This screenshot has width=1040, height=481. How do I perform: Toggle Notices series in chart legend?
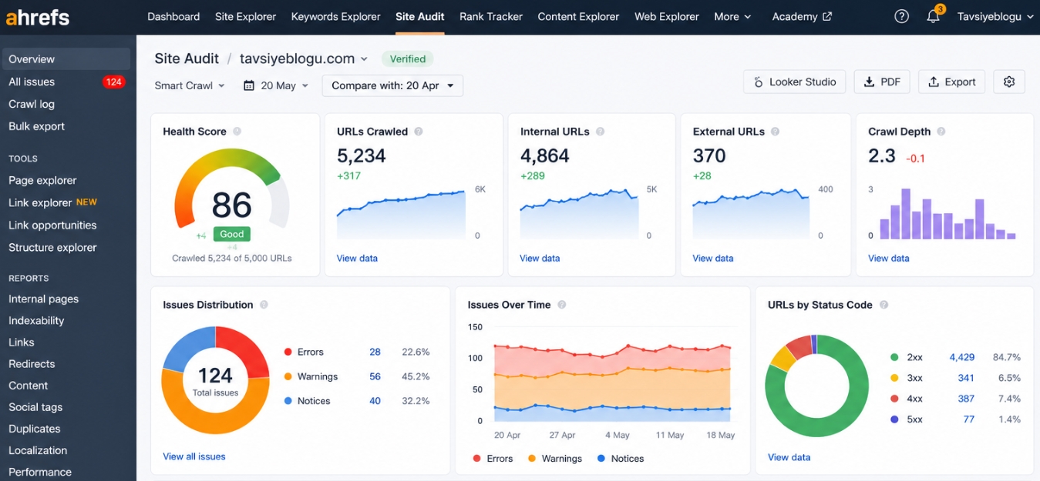tap(620, 458)
